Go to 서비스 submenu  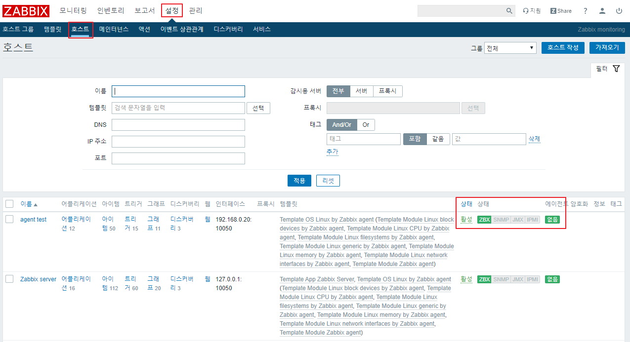(x=262, y=30)
